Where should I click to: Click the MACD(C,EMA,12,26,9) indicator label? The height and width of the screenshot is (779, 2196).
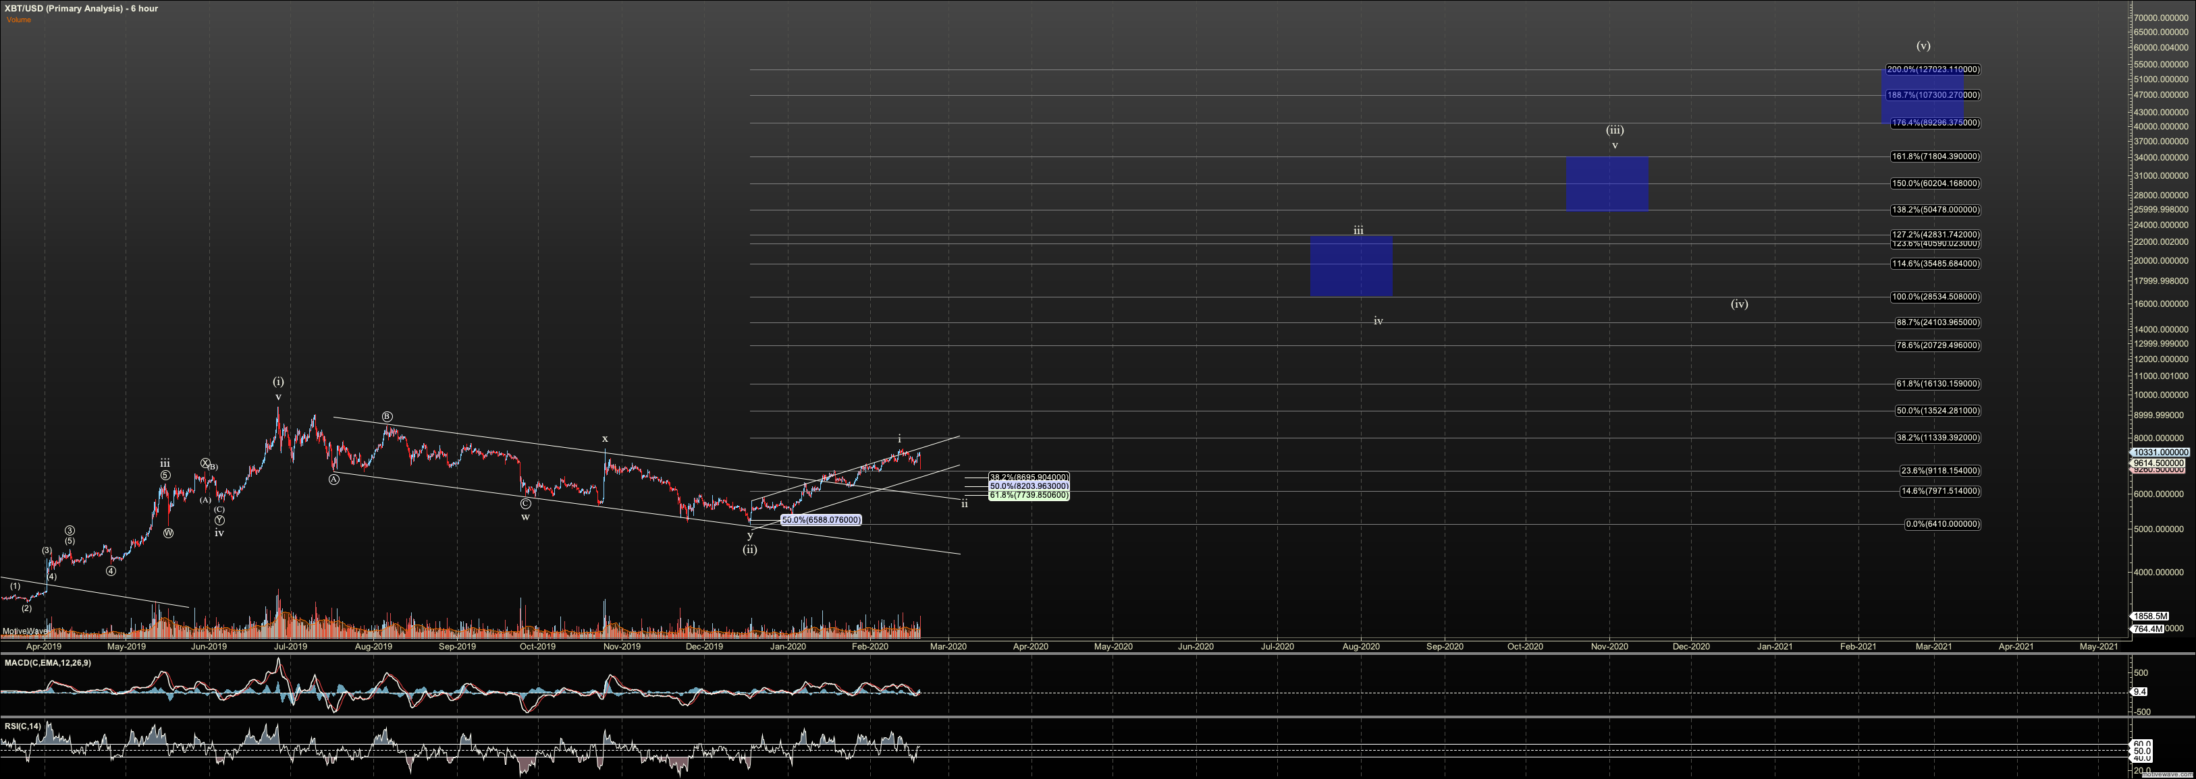[48, 662]
